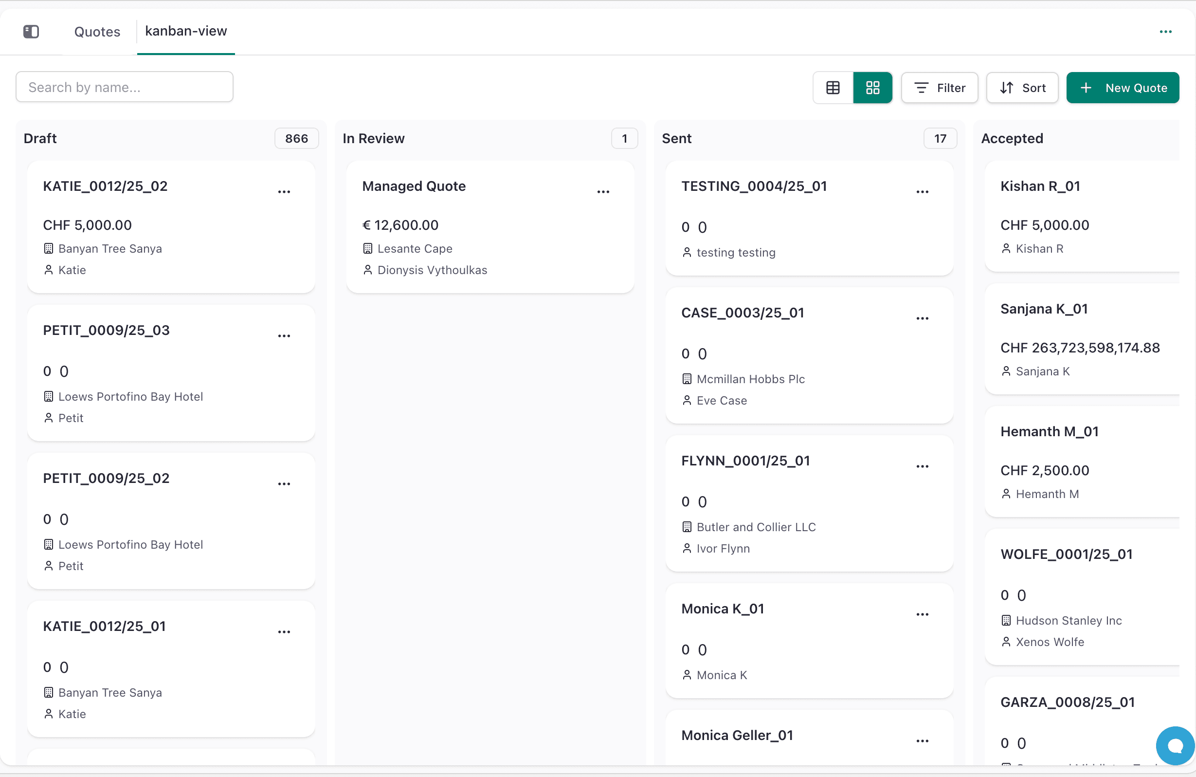This screenshot has height=777, width=1196.
Task: Click the CHF 263,723,598,174.88 amount
Action: coord(1080,348)
